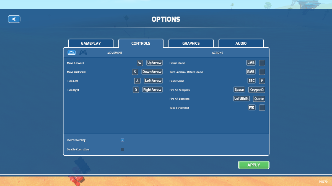This screenshot has height=186, width=332.
Task: Switch to keyboard bindings view
Action: 72,52
